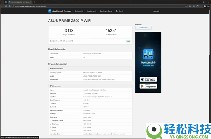Open the Copilot Chat button
211x139 pixels.
(x=206, y=6)
